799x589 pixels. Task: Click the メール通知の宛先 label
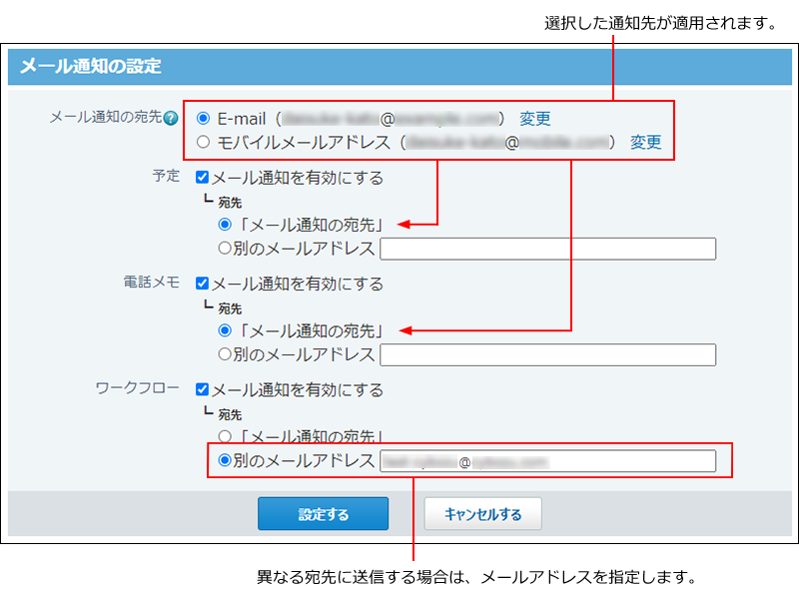(x=106, y=117)
